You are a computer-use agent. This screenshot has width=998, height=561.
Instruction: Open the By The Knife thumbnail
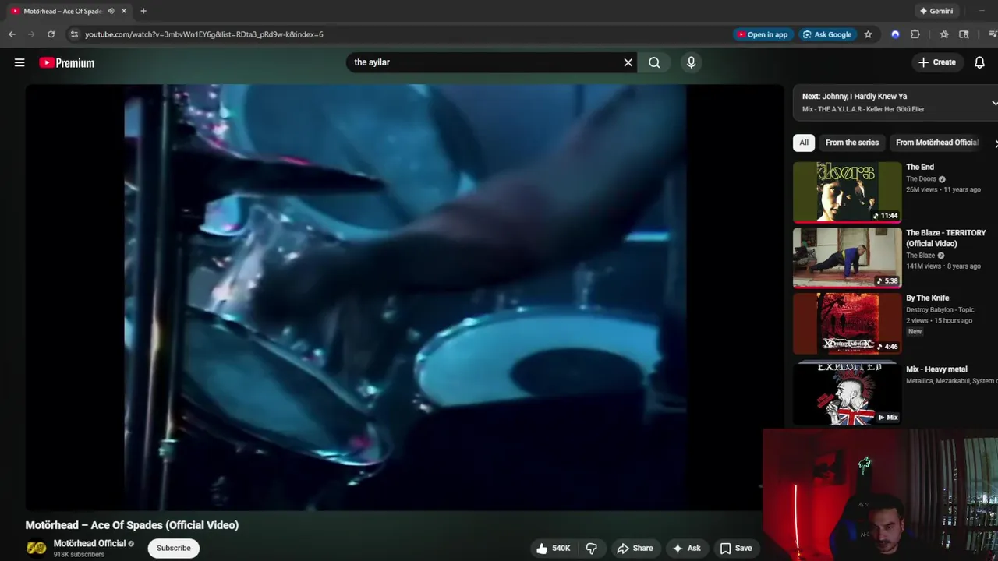click(x=847, y=323)
